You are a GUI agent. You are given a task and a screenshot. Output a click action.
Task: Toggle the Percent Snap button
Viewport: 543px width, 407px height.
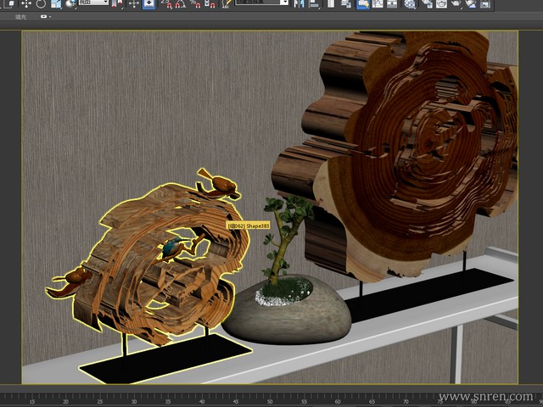(195, 3)
